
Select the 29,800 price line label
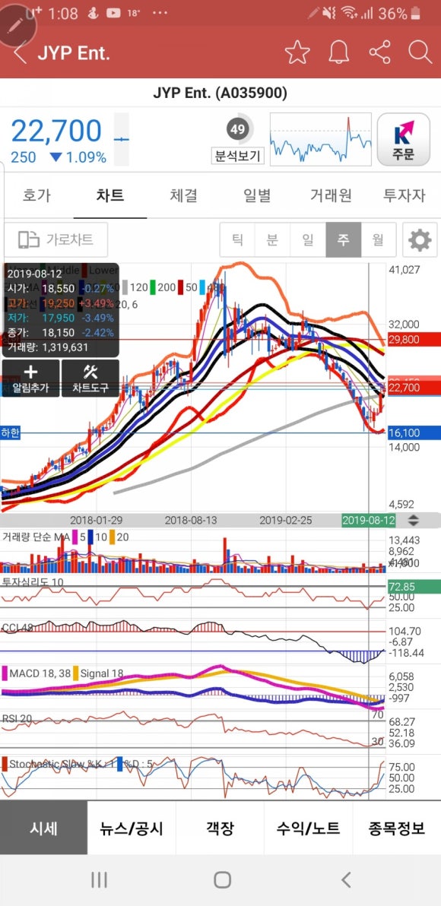(414, 339)
